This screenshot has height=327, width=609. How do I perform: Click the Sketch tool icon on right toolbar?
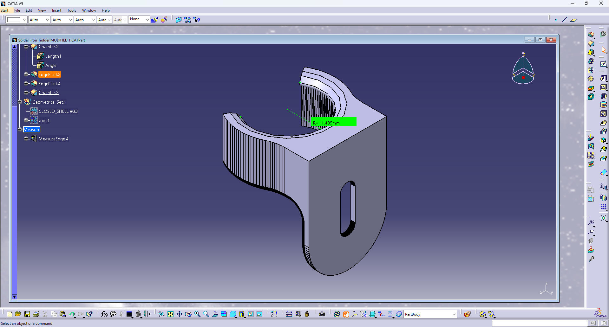click(603, 64)
